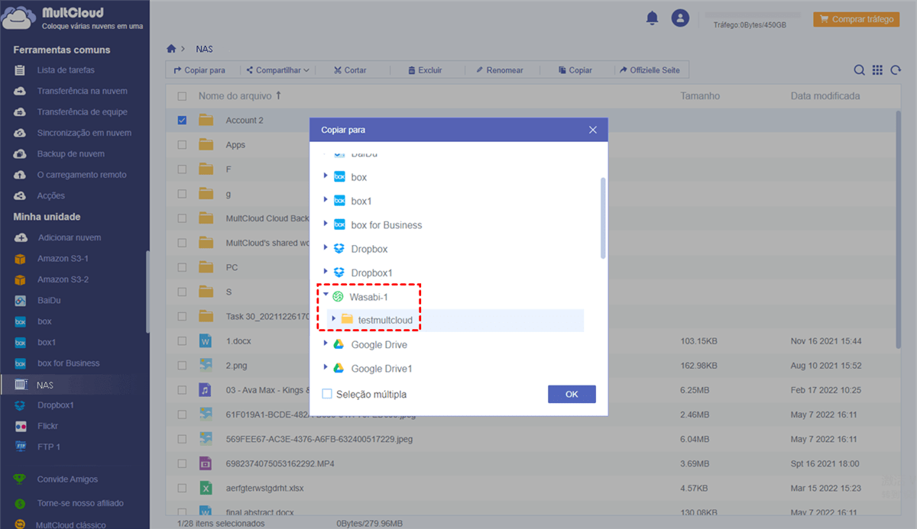
Task: Open Transferência de equipe
Action: 82,111
